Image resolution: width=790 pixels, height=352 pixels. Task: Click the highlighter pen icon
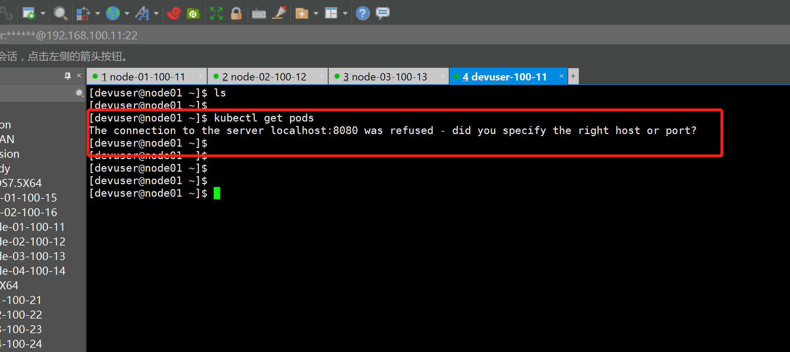point(279,13)
